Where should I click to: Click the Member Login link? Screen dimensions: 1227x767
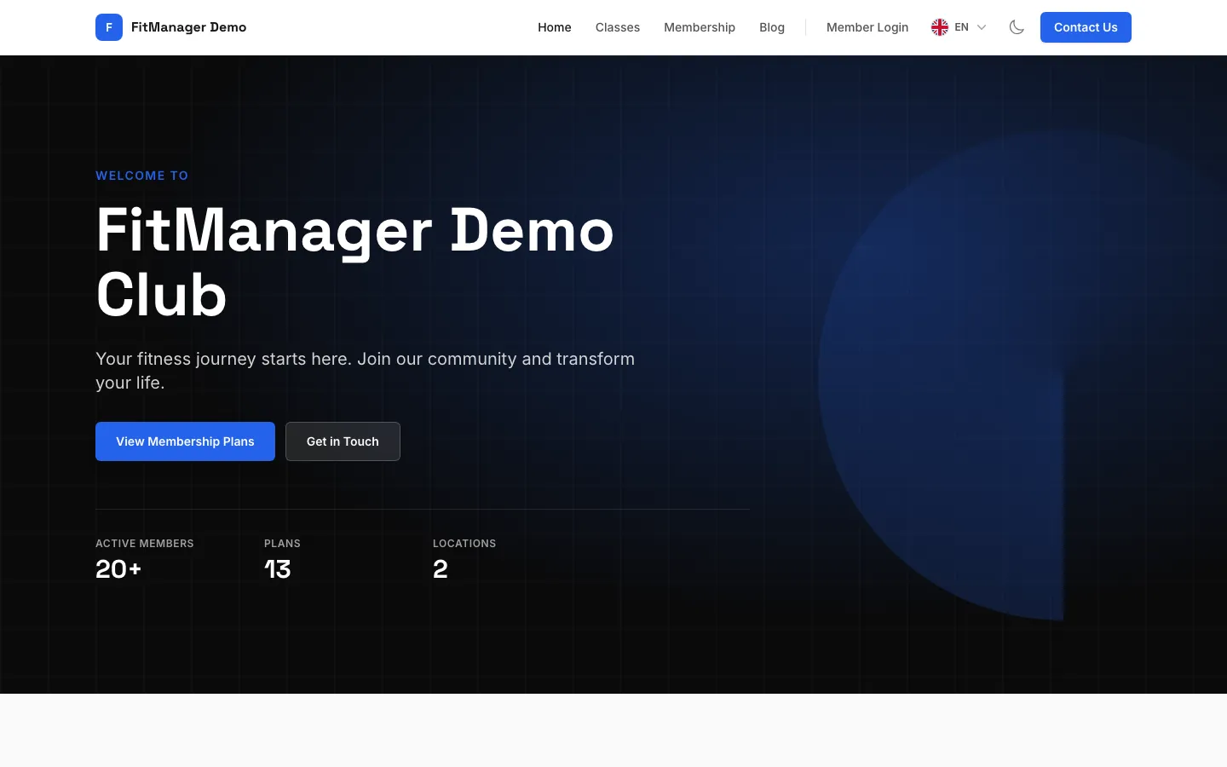pos(867,27)
